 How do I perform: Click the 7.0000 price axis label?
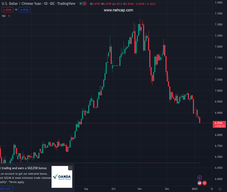[219, 91]
